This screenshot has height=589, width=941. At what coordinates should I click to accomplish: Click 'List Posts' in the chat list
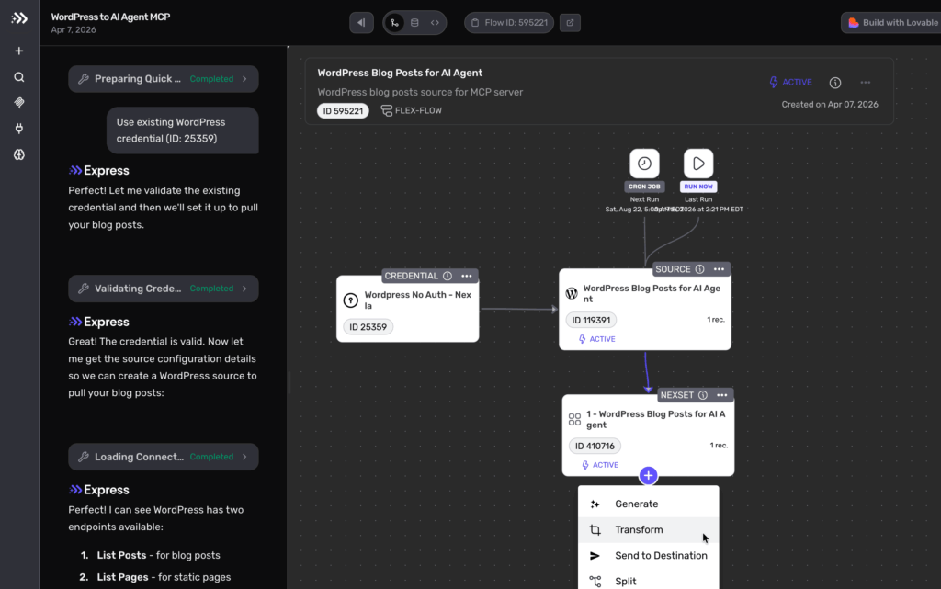click(x=122, y=555)
